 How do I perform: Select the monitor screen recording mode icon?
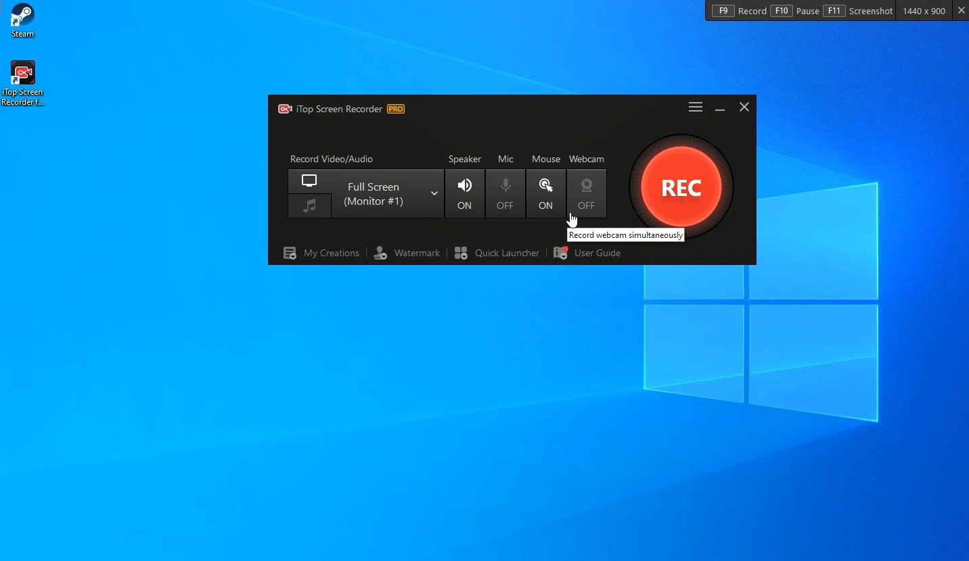point(309,181)
